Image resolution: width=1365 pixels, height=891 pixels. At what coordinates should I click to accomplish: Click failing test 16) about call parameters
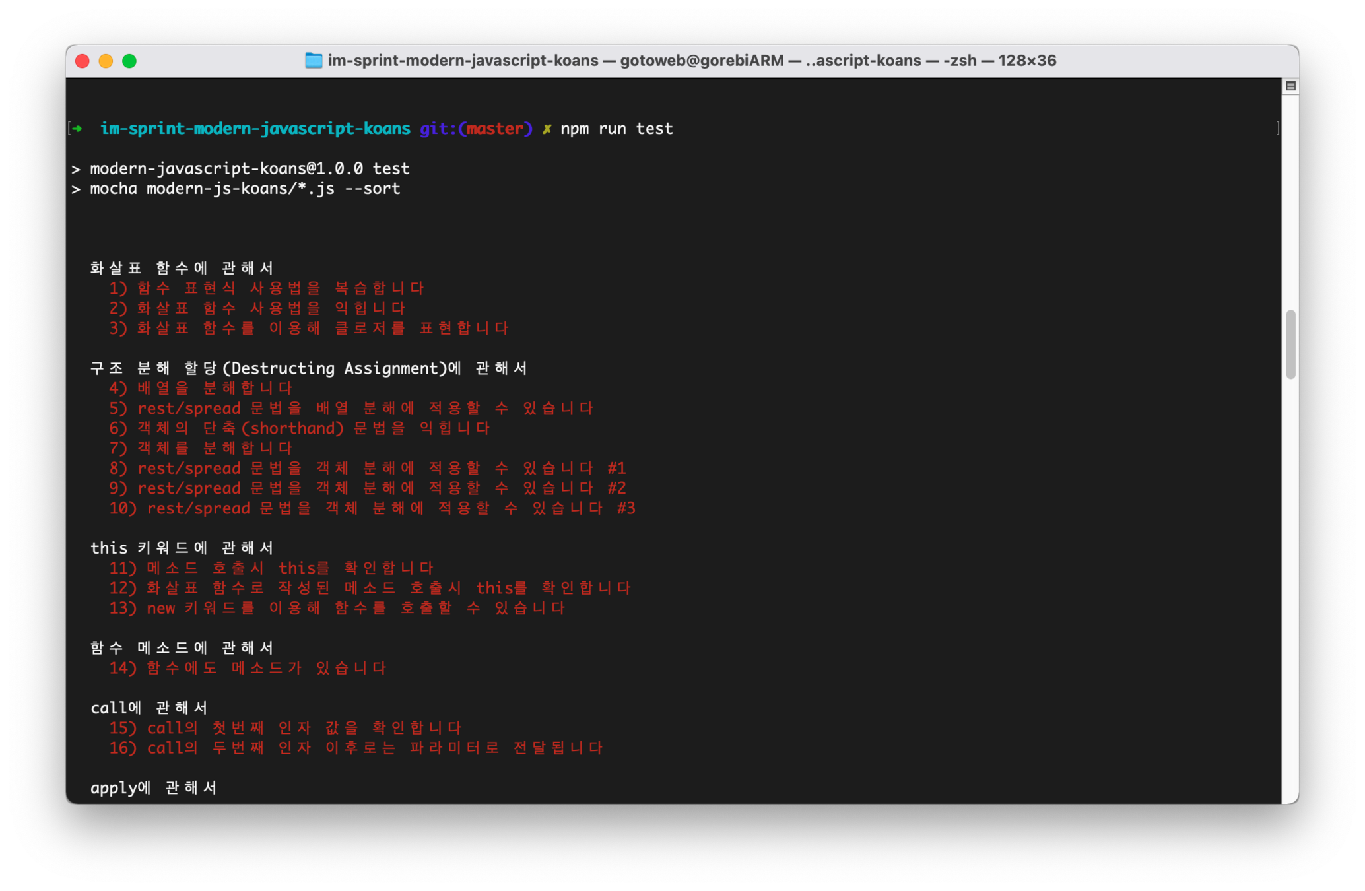(x=355, y=748)
